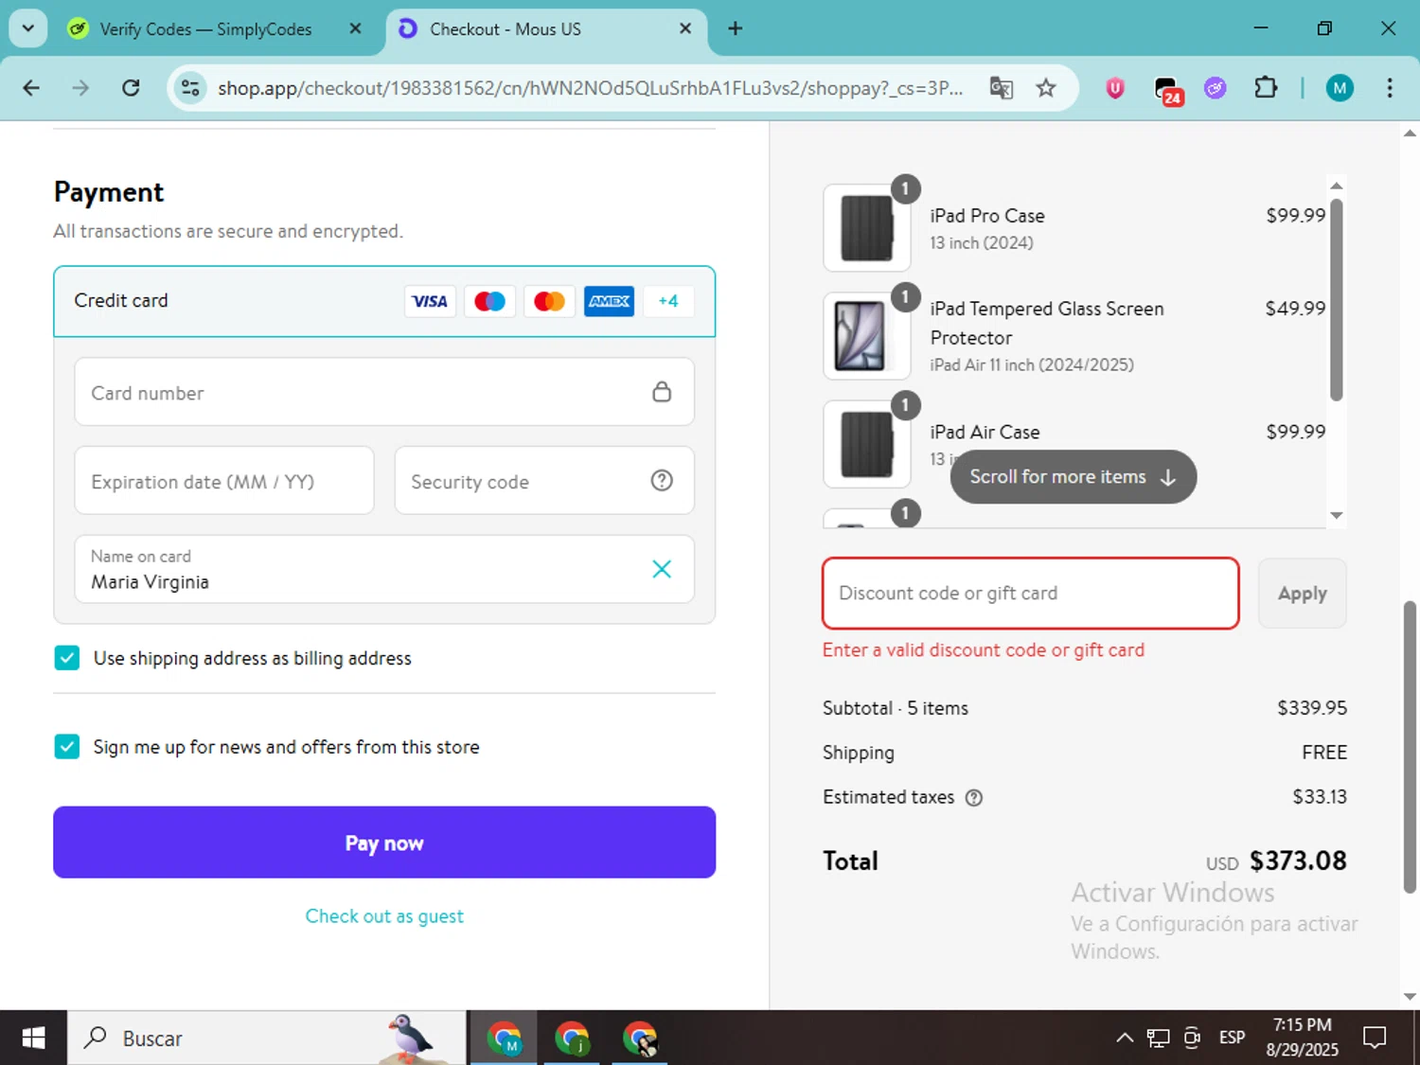Focus the Expiration date field
The width and height of the screenshot is (1420, 1065).
224,481
